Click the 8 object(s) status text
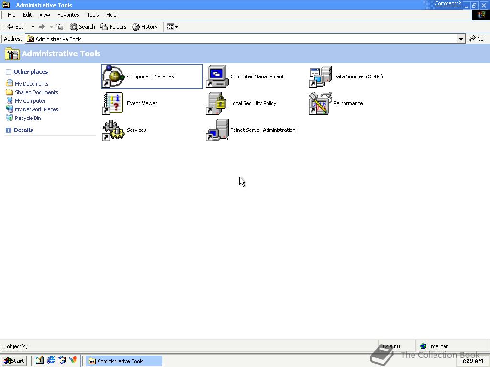490x367 pixels. (15, 346)
